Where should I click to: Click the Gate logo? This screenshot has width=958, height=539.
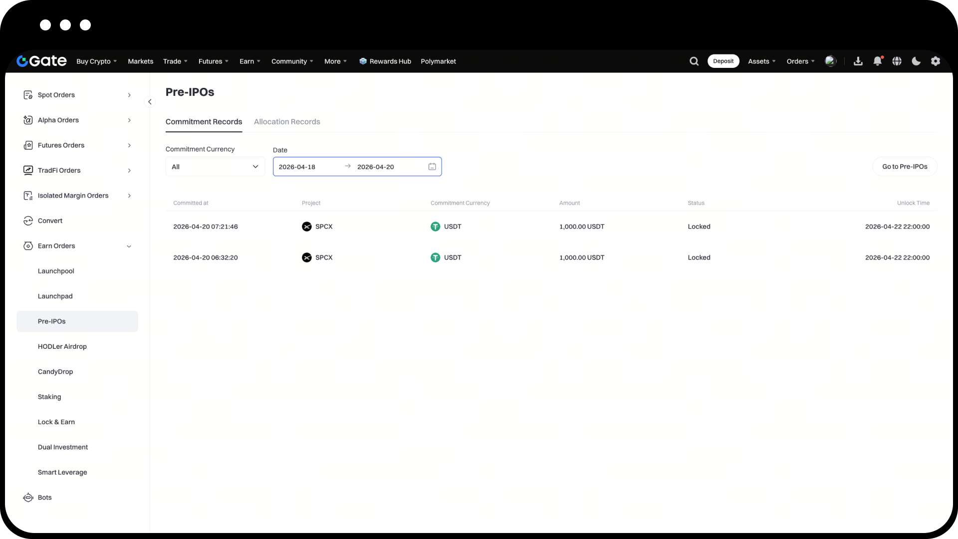[42, 61]
